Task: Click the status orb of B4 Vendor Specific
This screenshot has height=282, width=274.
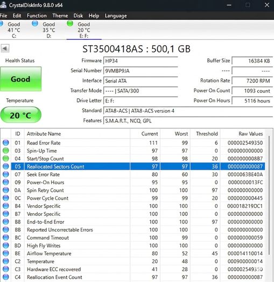Action: pyautogui.click(x=6, y=206)
